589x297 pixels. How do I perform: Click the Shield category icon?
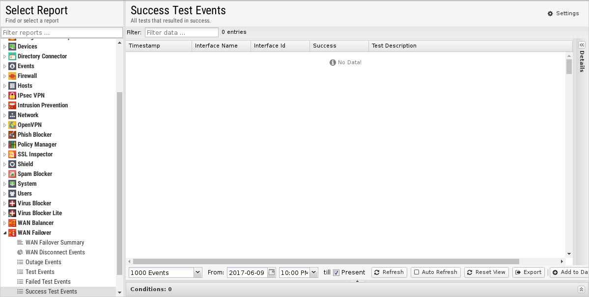tap(12, 164)
